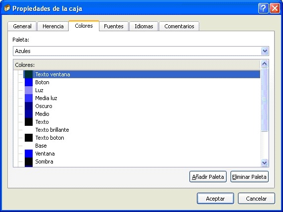This screenshot has height=212, width=283.
Task: Open the Herencia tab
Action: pos(53,26)
